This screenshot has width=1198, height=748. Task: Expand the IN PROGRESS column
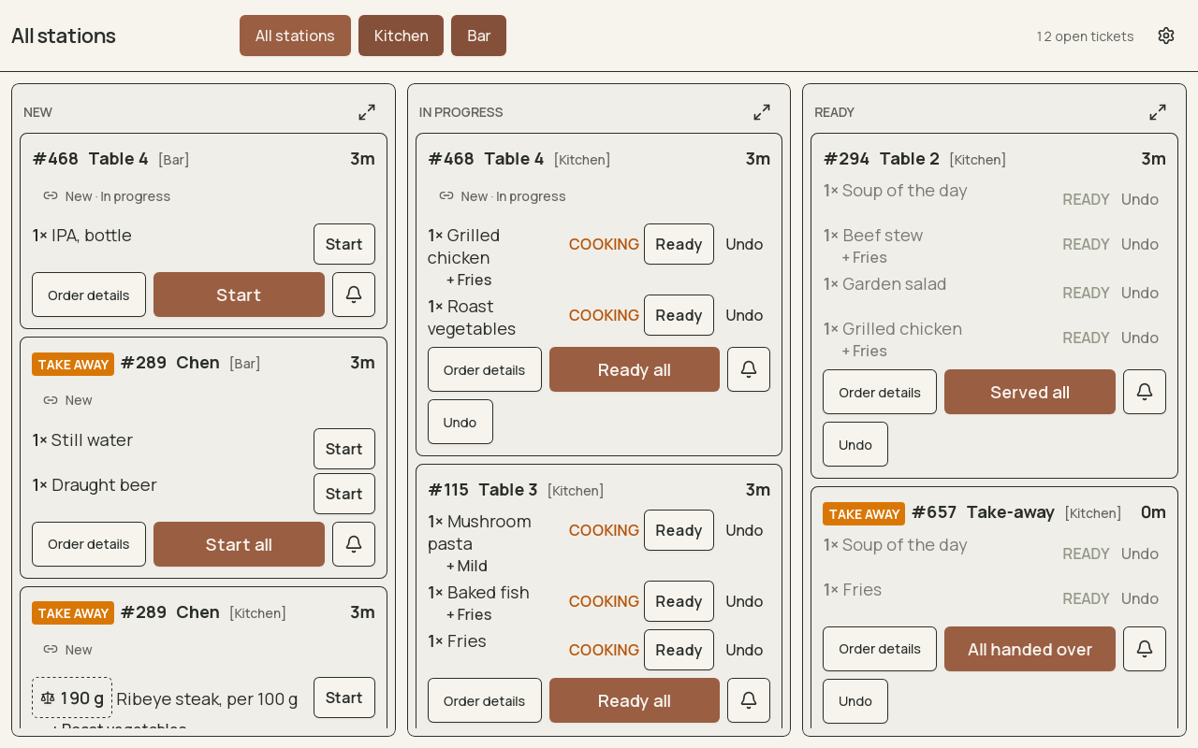[762, 112]
